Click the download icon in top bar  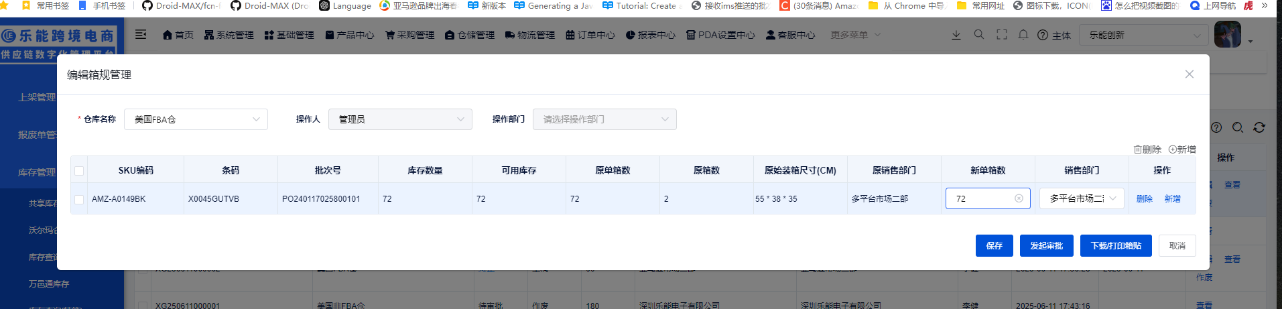point(956,35)
